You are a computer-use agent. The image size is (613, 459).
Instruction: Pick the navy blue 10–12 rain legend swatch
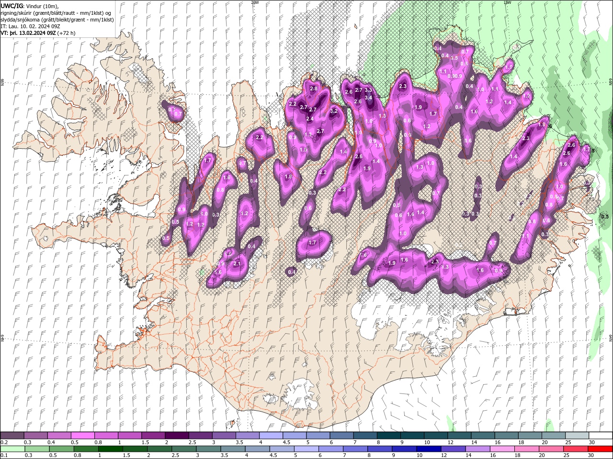coord(429,449)
